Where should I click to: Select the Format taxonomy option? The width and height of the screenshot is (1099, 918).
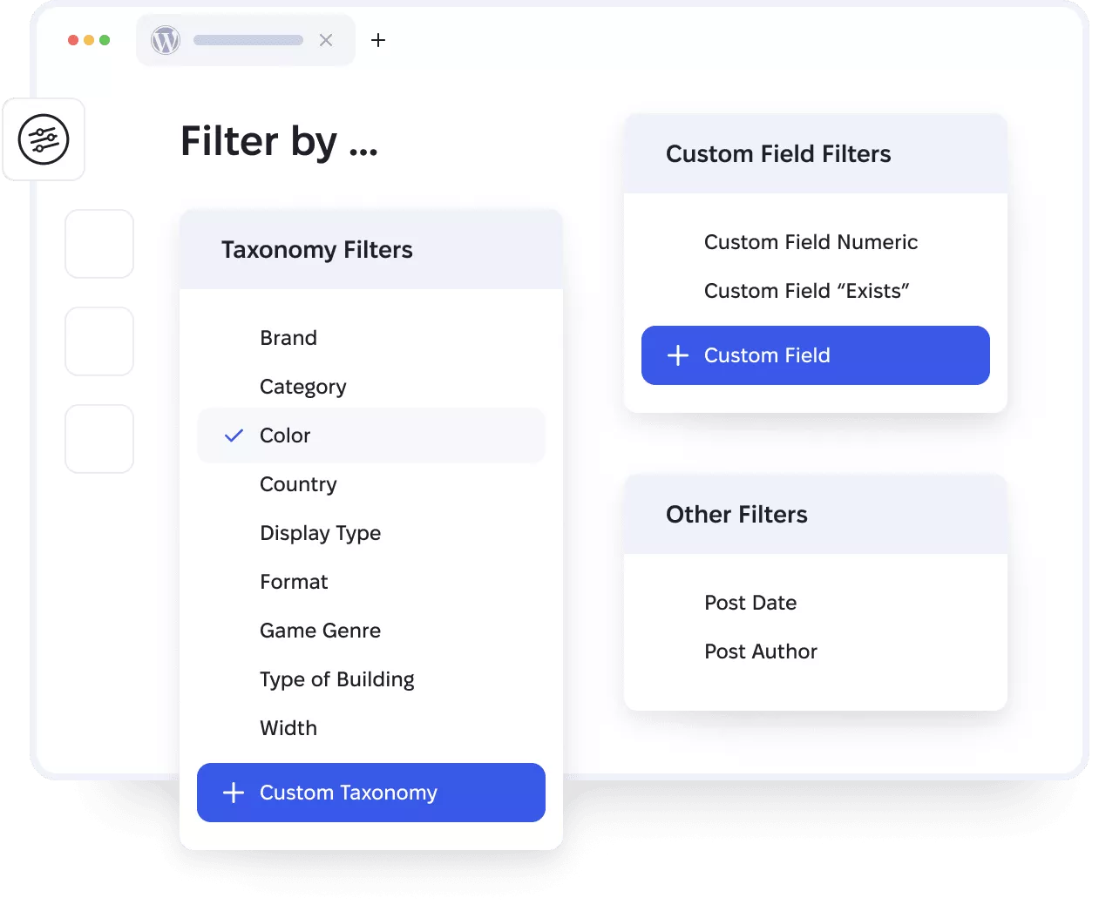point(294,582)
